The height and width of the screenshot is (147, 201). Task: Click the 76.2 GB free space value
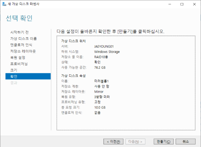[x=100, y=68]
